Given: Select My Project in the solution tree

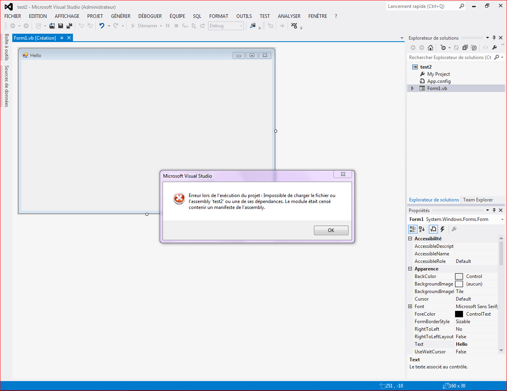Looking at the screenshot, I should click(438, 74).
